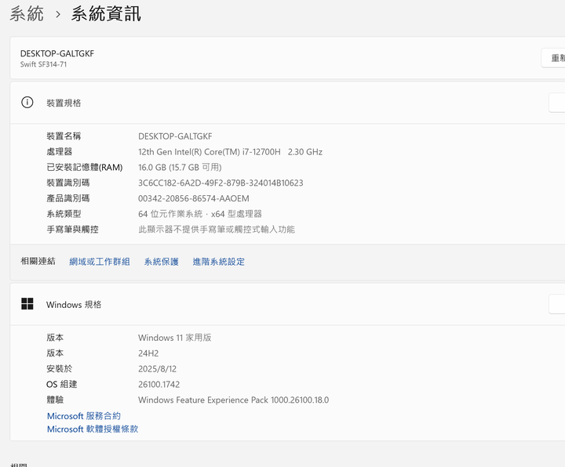Click the 體驗 label
This screenshot has width=565, height=467.
[55, 400]
